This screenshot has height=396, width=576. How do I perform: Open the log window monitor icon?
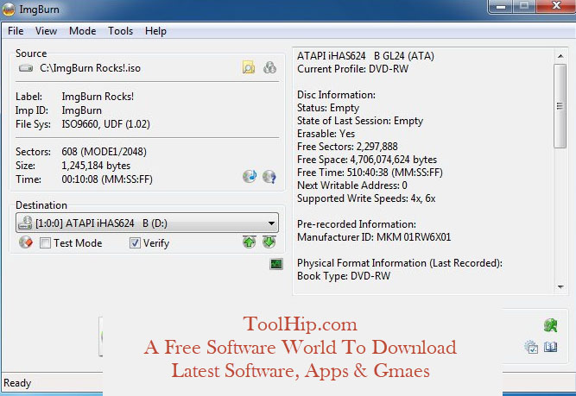tap(276, 264)
